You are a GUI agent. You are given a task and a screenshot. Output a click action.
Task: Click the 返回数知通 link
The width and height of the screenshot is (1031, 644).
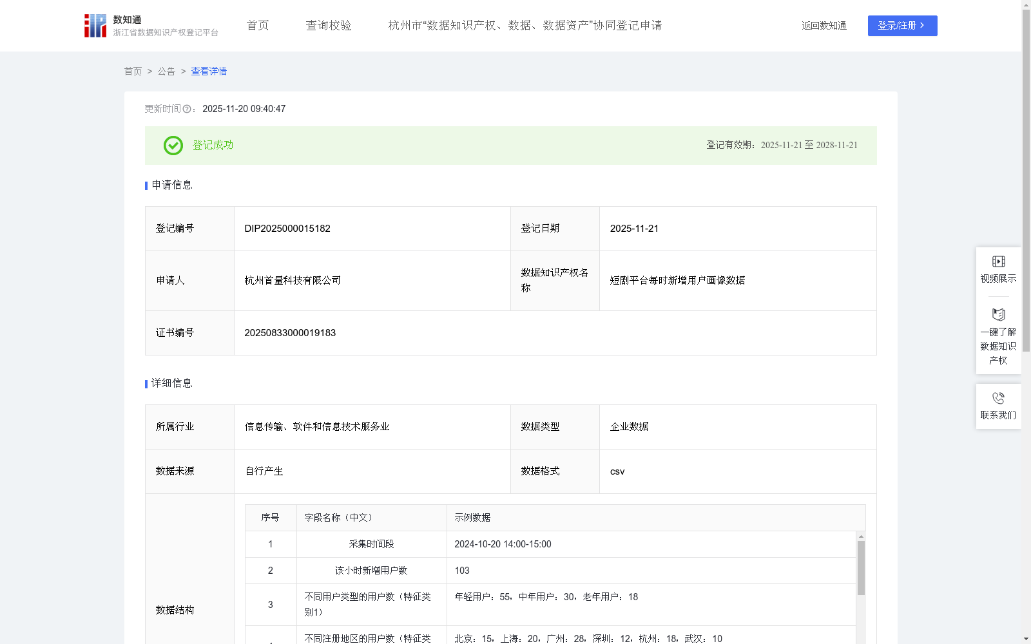point(824,26)
